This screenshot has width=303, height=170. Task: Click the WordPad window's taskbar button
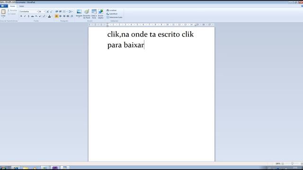click(x=65, y=168)
